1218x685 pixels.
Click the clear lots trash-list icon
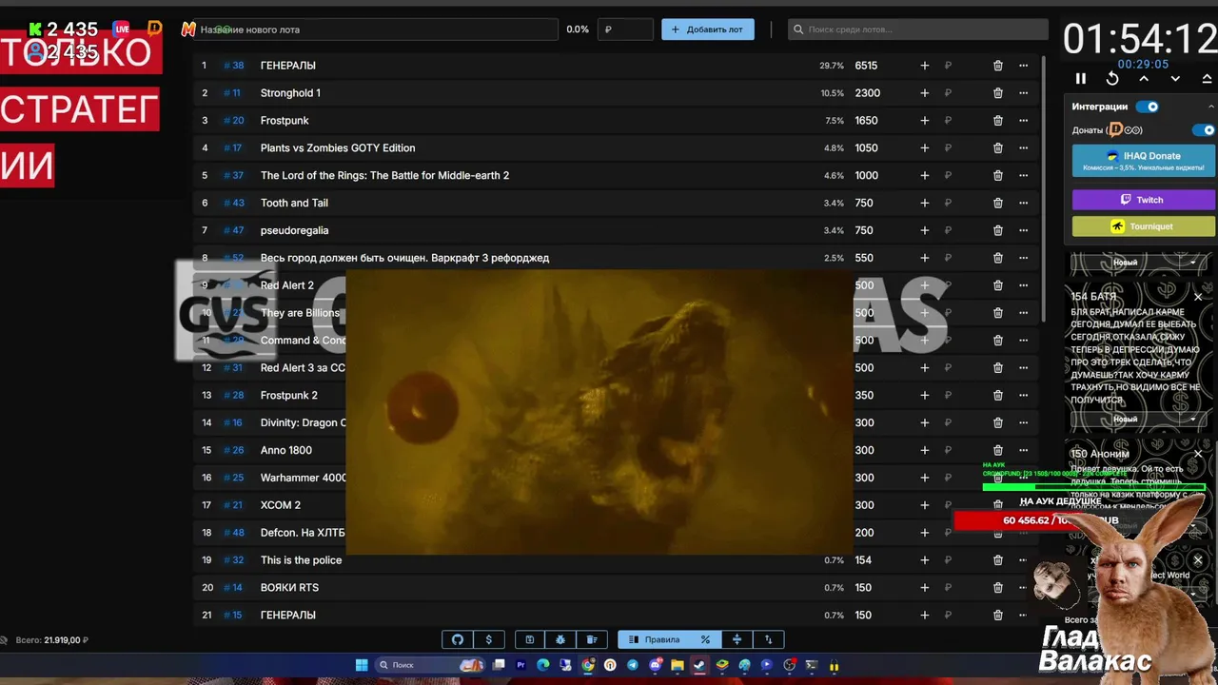pos(592,639)
